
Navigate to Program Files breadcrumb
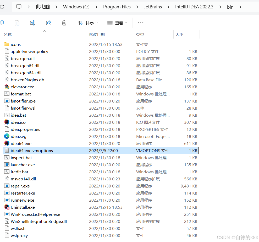point(117,7)
